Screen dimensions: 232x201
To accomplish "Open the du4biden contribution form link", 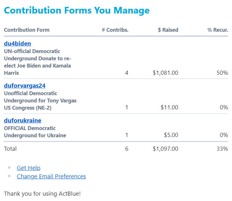I will click(17, 44).
